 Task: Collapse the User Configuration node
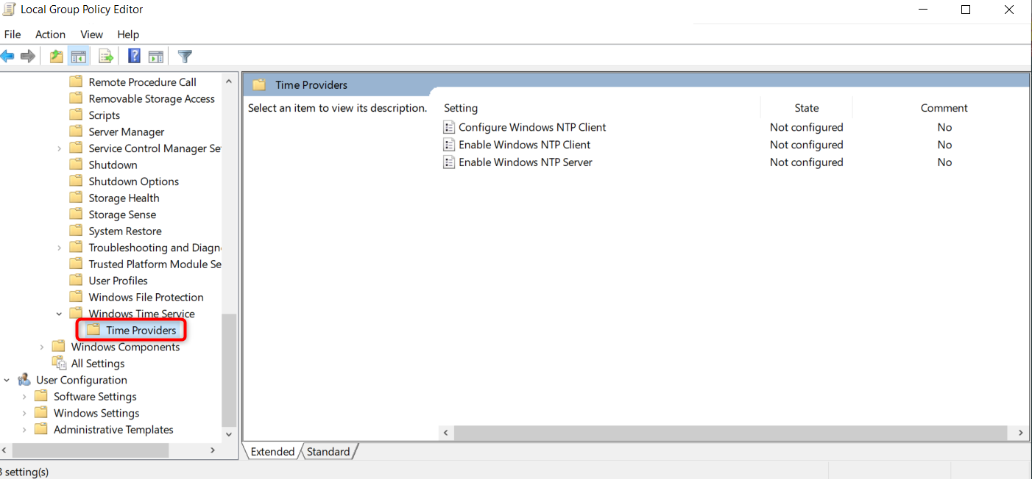click(7, 380)
